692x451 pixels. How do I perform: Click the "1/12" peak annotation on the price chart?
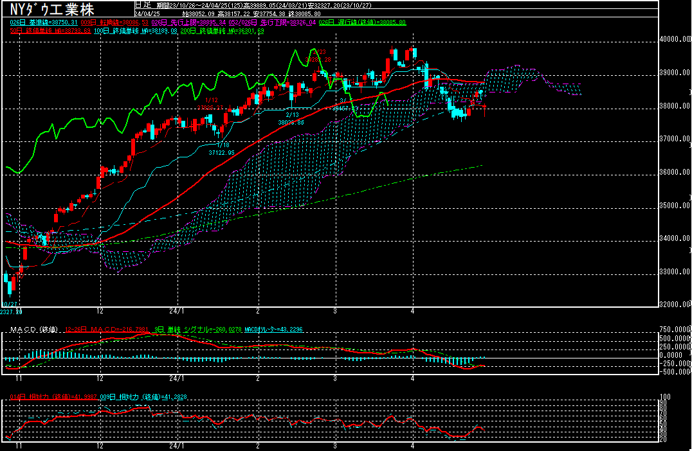tap(212, 100)
